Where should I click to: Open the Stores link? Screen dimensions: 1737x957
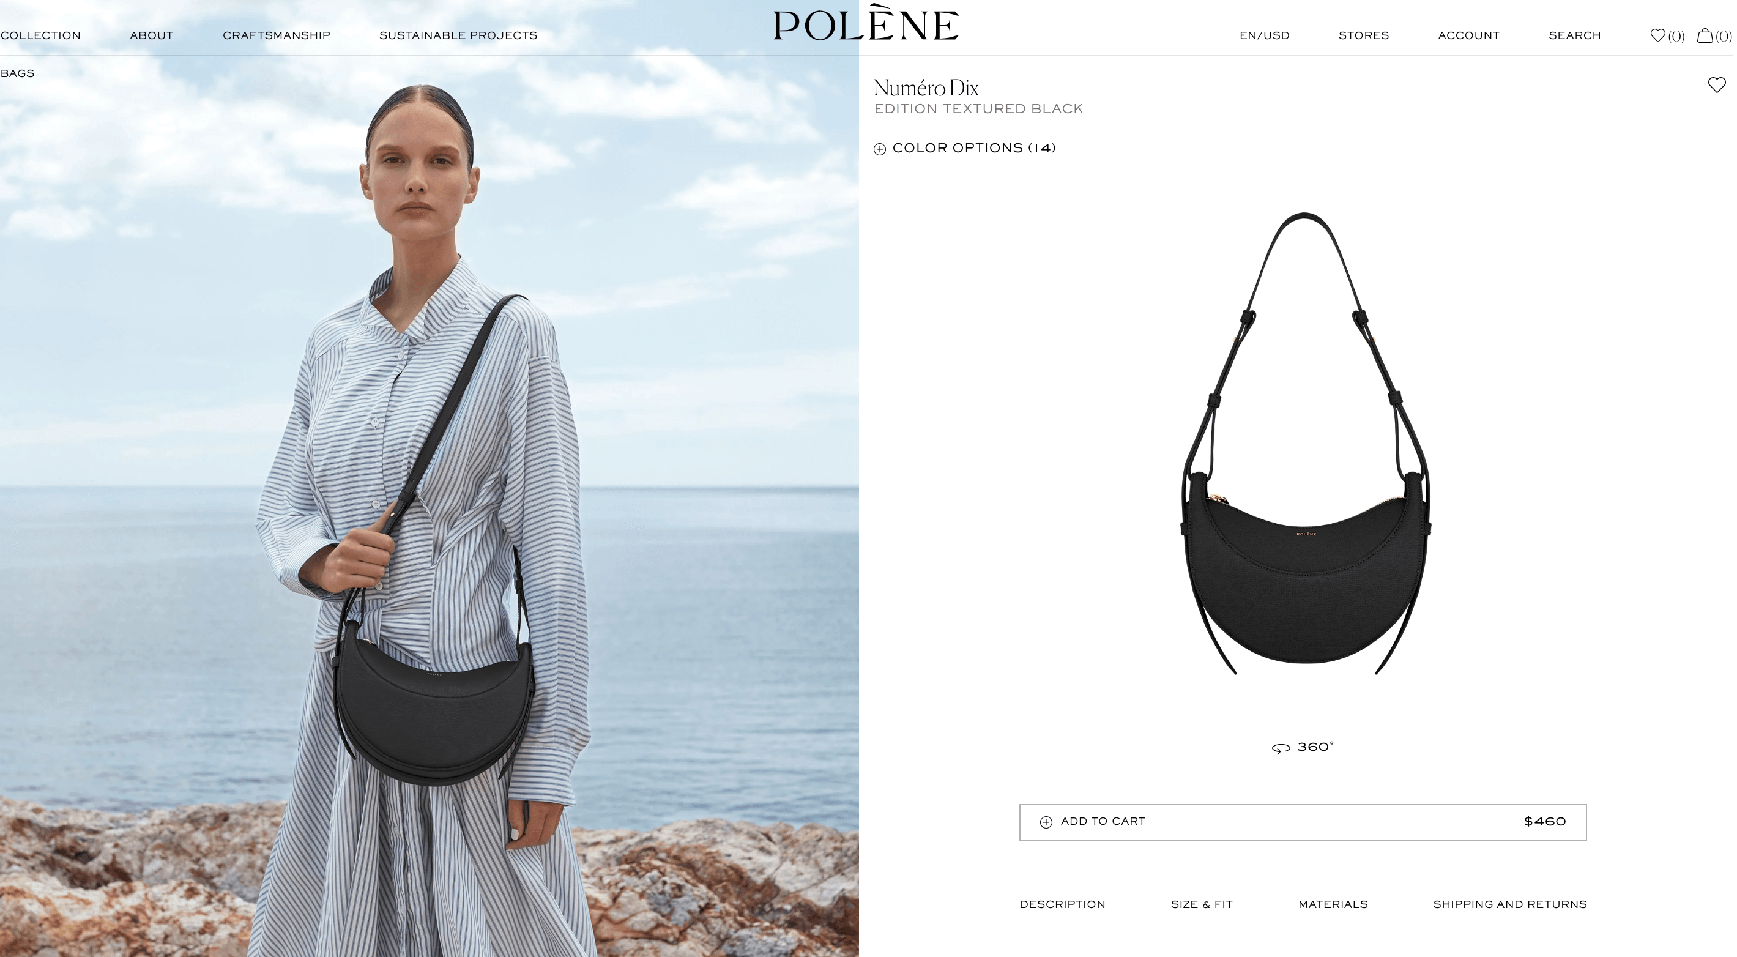(1363, 35)
